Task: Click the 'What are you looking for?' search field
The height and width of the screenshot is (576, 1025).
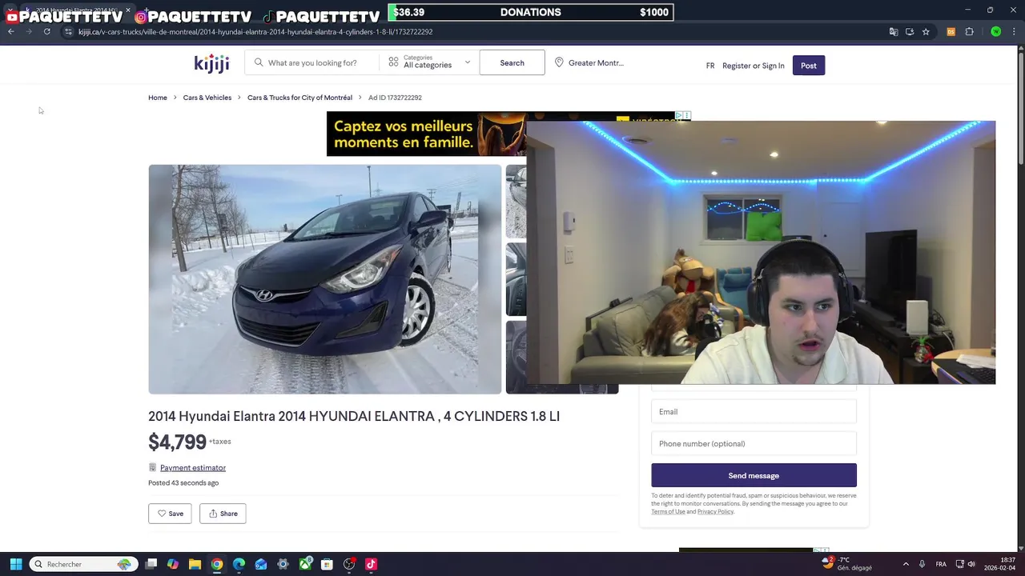Action: 313,62
